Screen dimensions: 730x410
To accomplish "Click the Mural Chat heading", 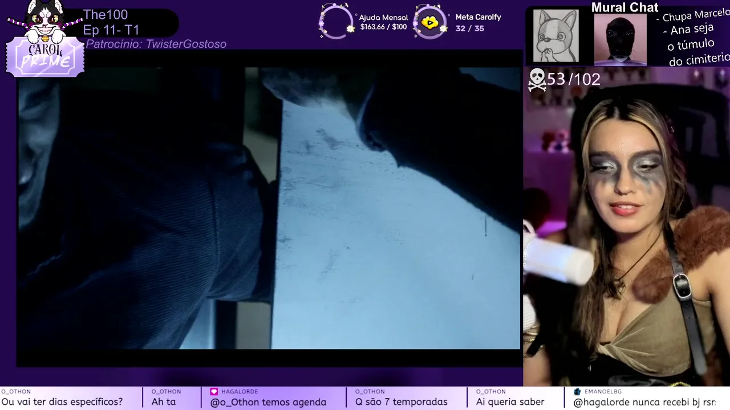I will click(x=624, y=7).
